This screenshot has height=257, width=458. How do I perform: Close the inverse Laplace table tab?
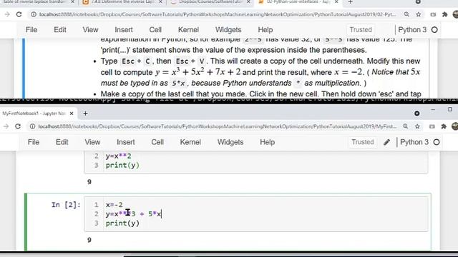(73, 2)
